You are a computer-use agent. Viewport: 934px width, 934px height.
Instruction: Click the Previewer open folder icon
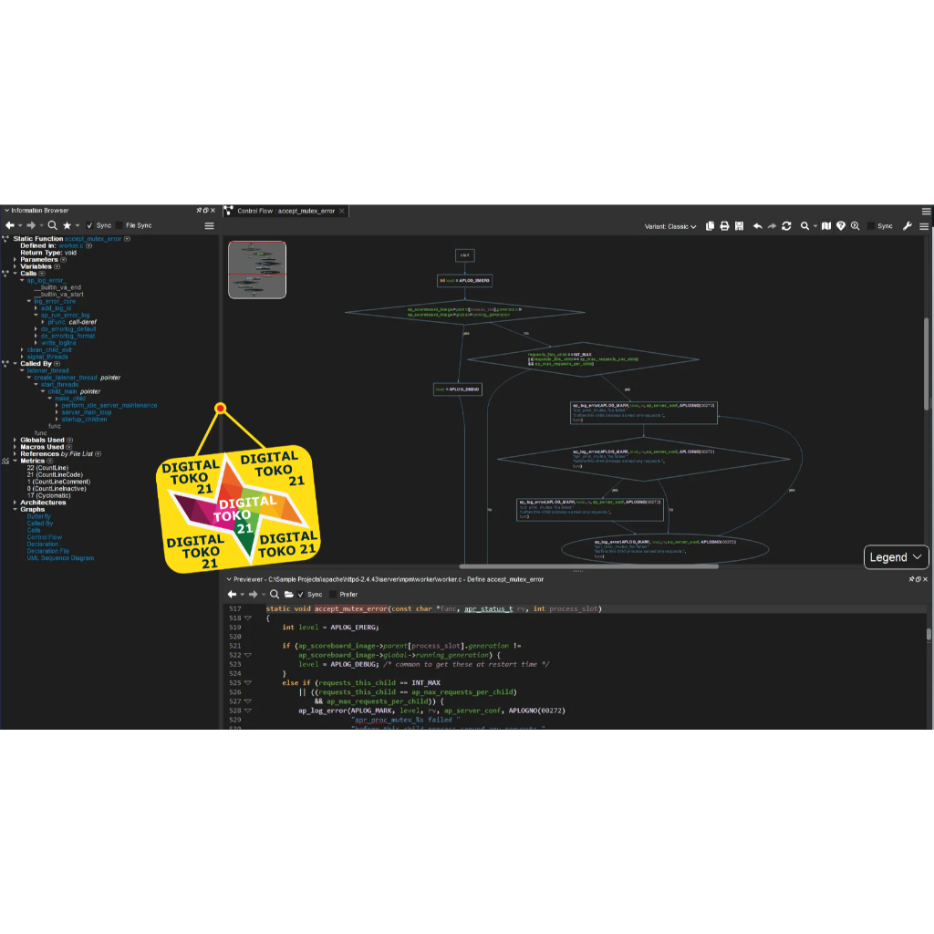pos(289,595)
